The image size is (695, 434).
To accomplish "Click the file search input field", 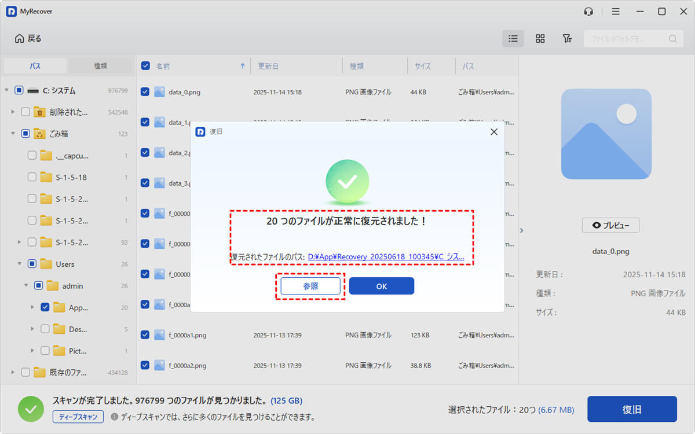I will pos(625,39).
